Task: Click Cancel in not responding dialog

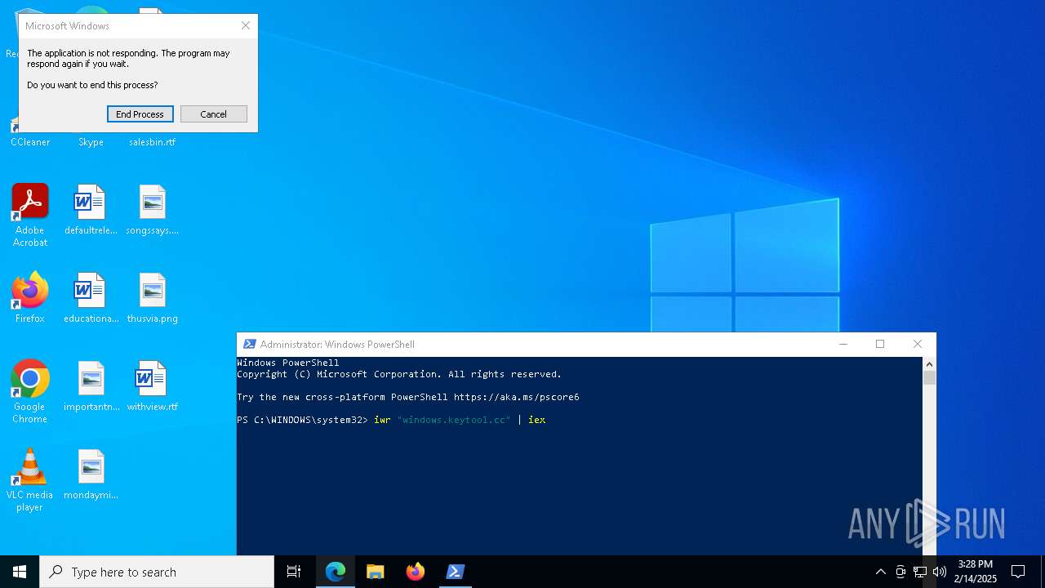Action: coord(214,114)
